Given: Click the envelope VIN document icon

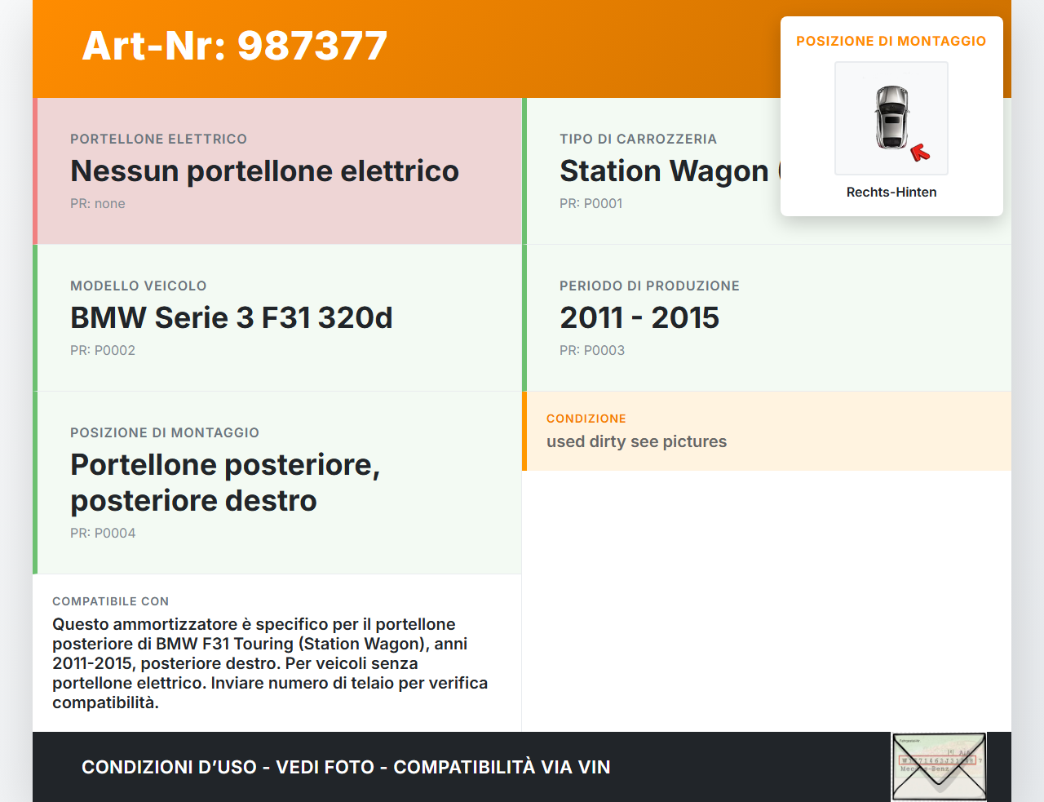Looking at the screenshot, I should tap(939, 765).
